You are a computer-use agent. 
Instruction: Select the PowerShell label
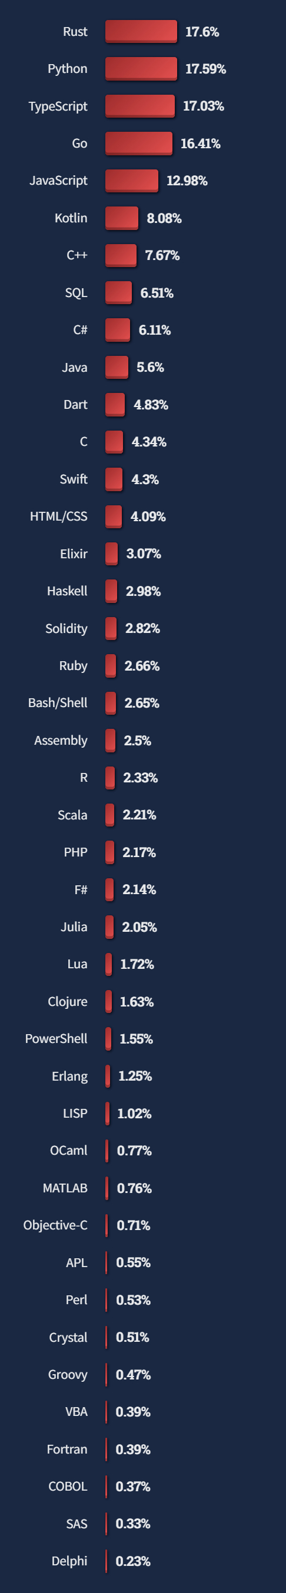pos(56,1038)
